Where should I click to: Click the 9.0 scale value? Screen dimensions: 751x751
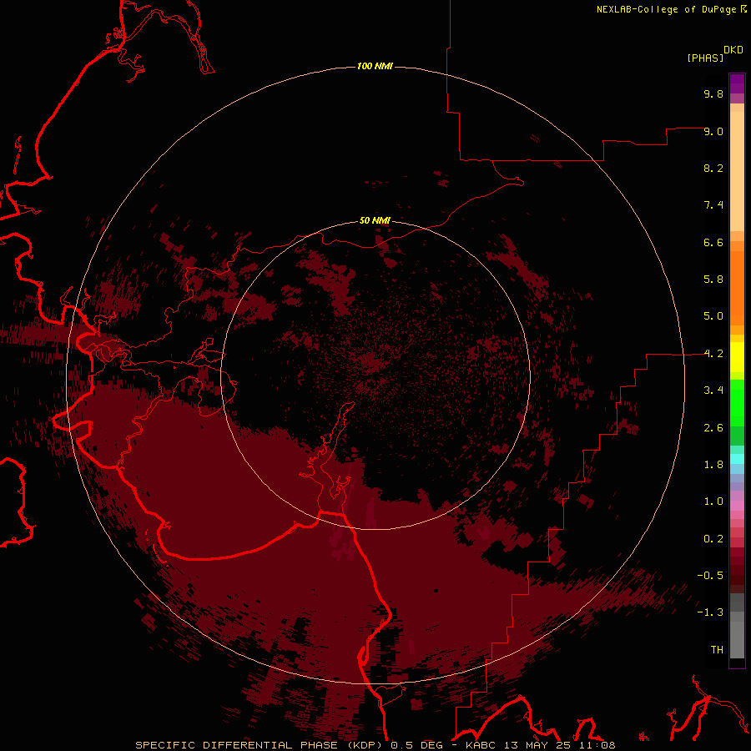tap(713, 131)
